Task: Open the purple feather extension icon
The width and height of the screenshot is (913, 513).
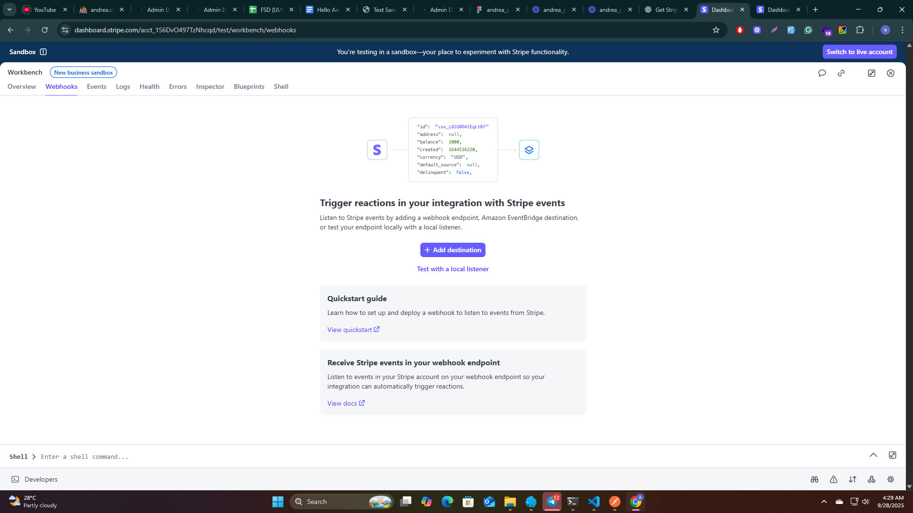Action: point(774,30)
